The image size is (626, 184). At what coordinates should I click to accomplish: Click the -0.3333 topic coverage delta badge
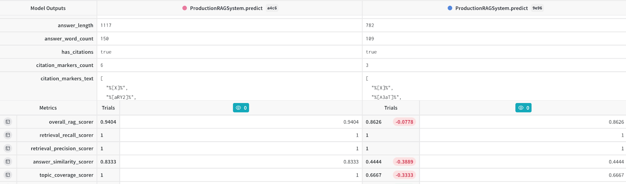click(404, 175)
